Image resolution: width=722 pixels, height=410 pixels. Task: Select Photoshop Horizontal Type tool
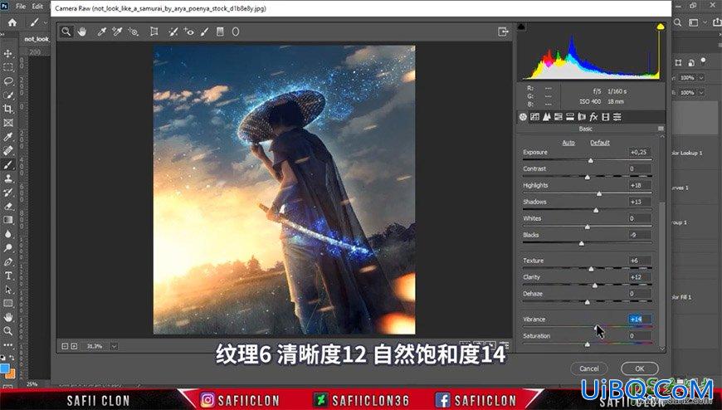tap(7, 276)
